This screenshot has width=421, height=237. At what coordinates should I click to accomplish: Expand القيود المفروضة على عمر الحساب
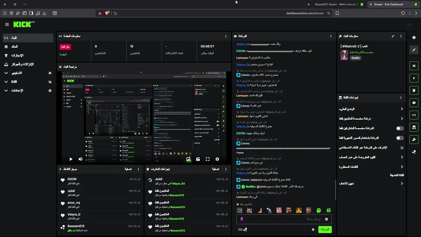371,157
